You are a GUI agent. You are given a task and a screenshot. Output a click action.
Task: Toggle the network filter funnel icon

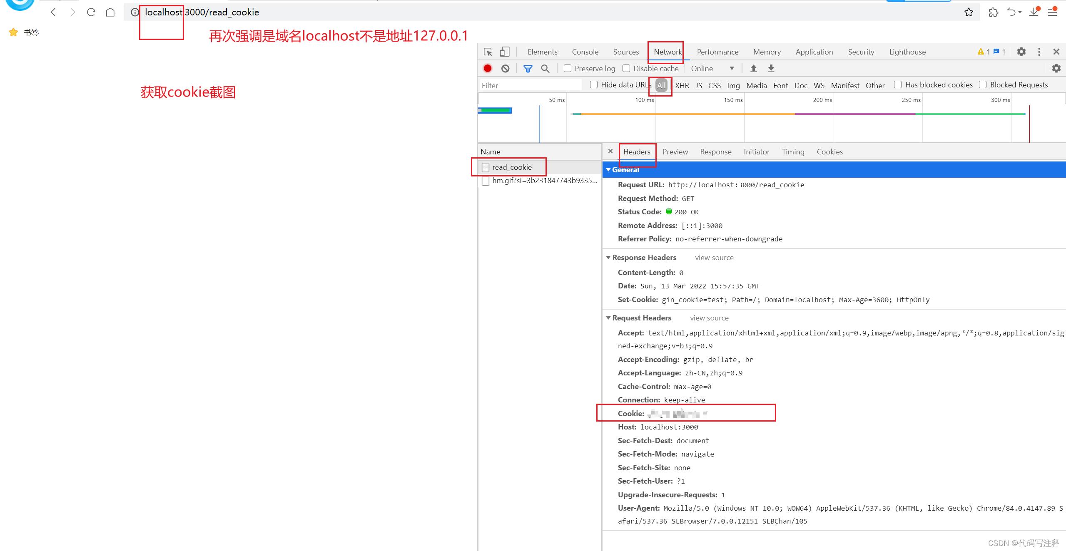click(528, 69)
